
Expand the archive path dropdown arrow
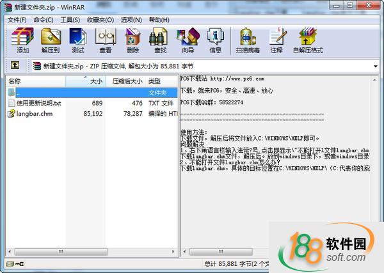pos(376,66)
